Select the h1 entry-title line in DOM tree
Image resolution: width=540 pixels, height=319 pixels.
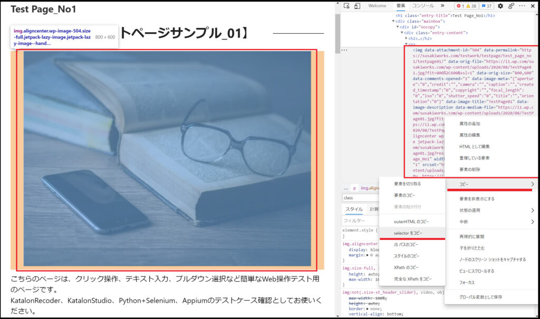pos(445,15)
